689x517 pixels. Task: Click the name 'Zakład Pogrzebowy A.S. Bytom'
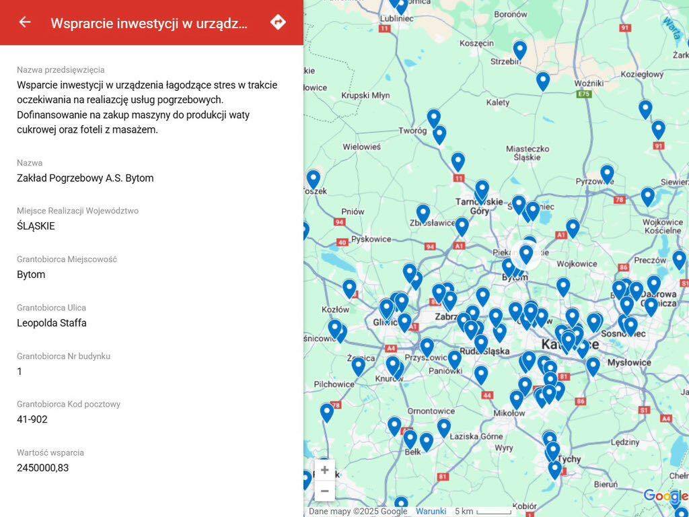pos(85,178)
